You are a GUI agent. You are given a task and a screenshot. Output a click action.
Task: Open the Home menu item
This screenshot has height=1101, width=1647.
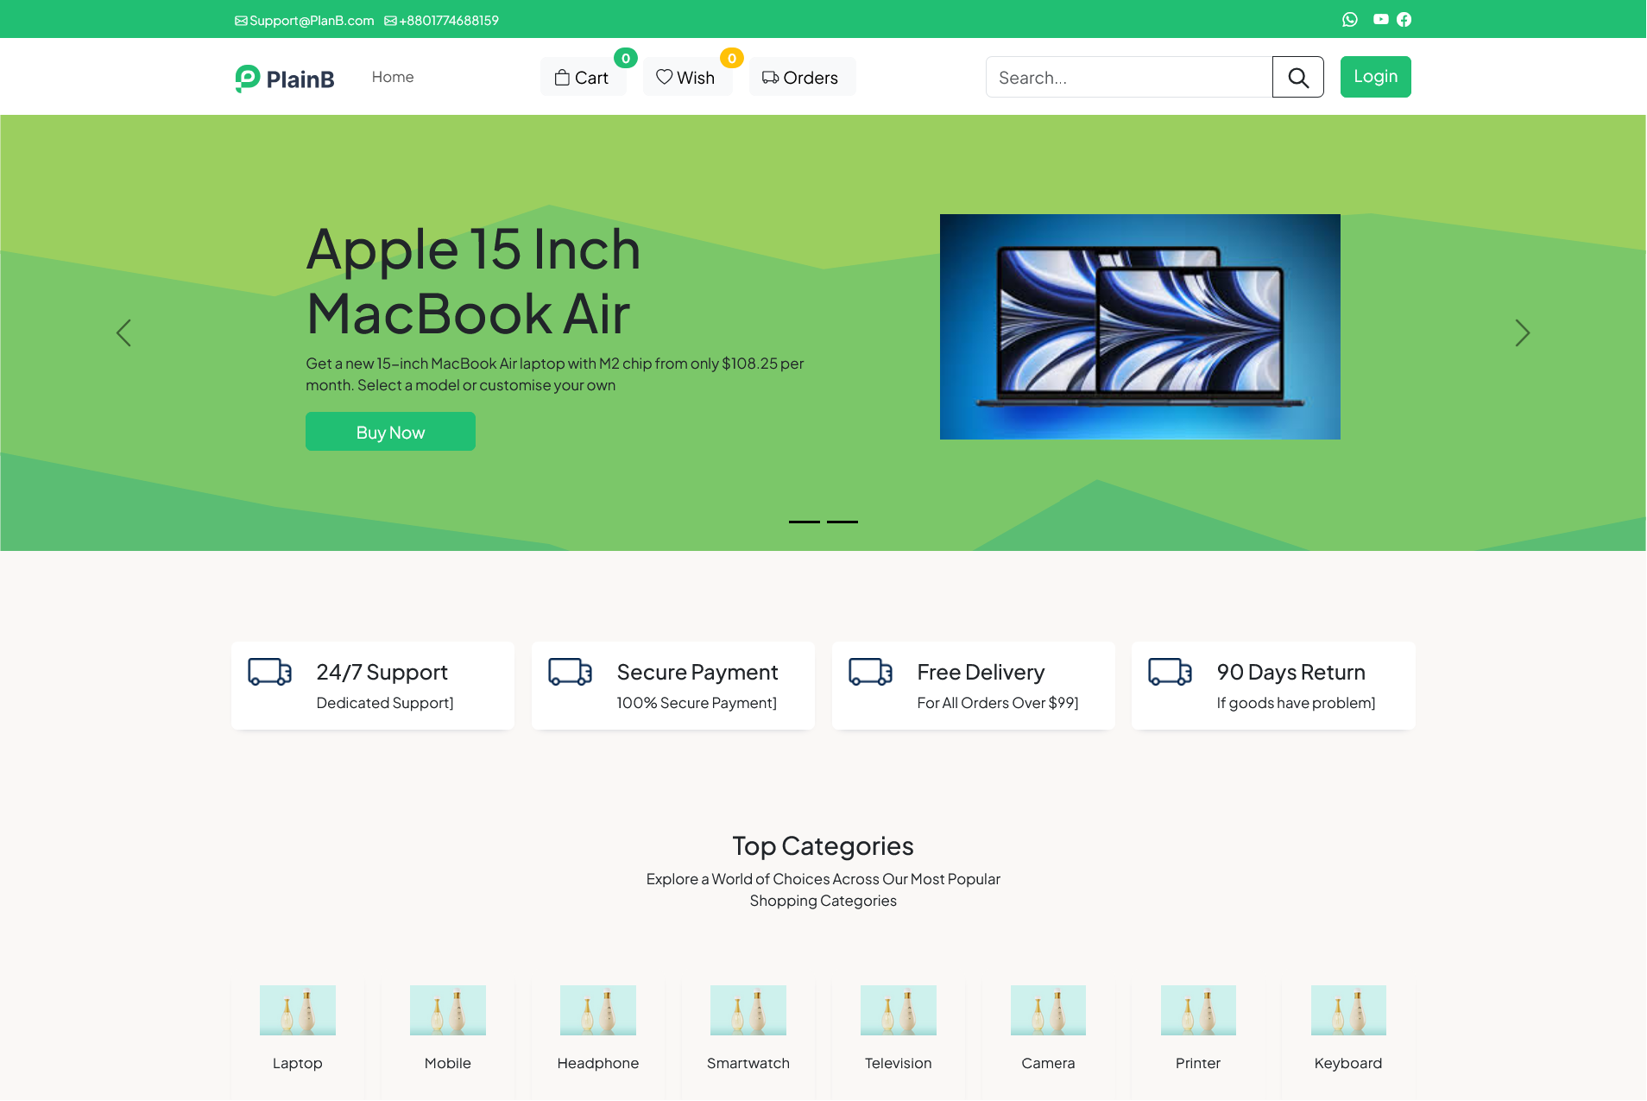393,77
